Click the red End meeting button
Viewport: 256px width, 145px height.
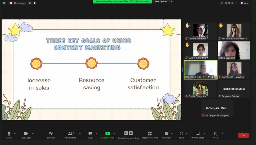click(243, 135)
